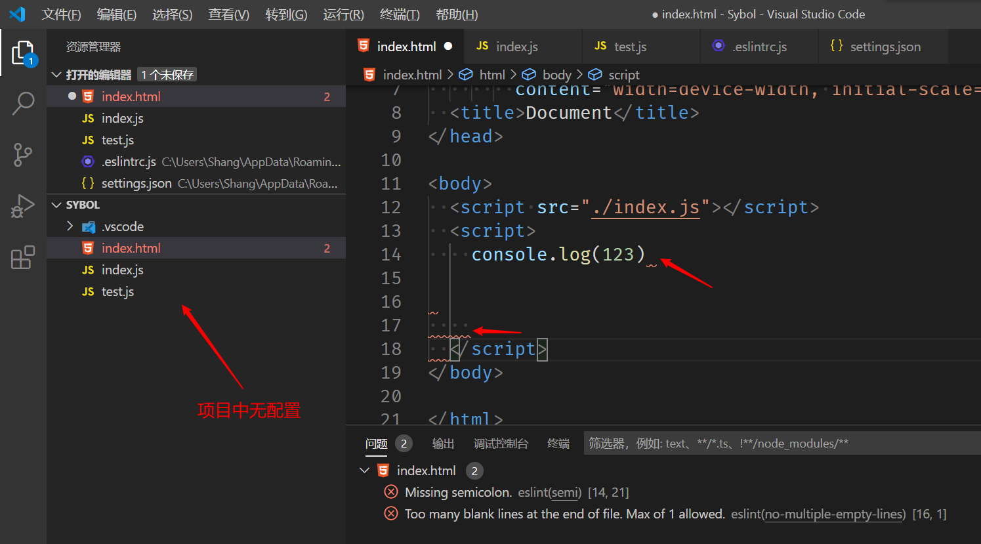Click the red error icon for Missing semicolon
981x544 pixels.
(391, 492)
